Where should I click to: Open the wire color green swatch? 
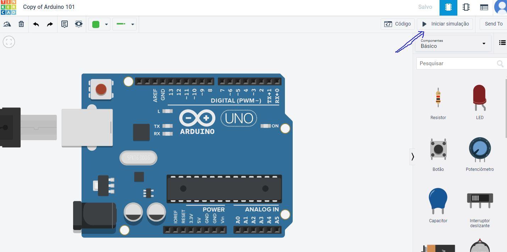coord(96,24)
